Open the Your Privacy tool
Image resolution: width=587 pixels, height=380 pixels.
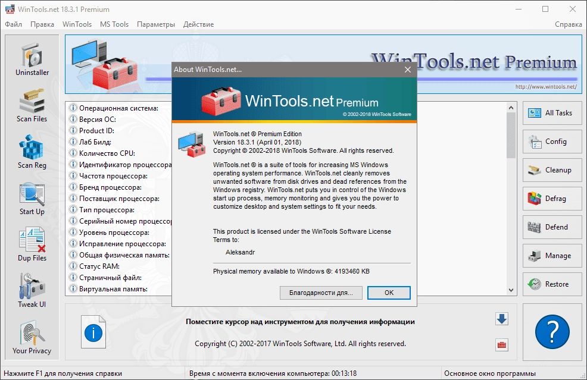point(32,338)
